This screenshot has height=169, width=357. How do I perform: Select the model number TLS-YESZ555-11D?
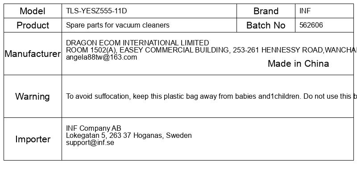[96, 11]
